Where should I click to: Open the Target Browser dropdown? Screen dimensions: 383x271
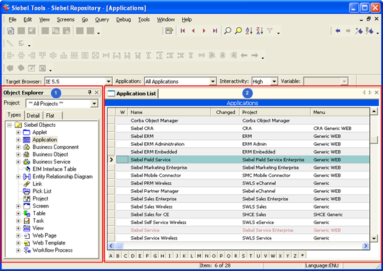pyautogui.click(x=109, y=81)
